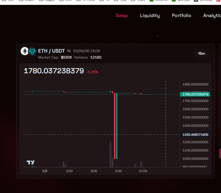Select the $530K market cap value
This screenshot has width=221, height=193.
click(66, 57)
